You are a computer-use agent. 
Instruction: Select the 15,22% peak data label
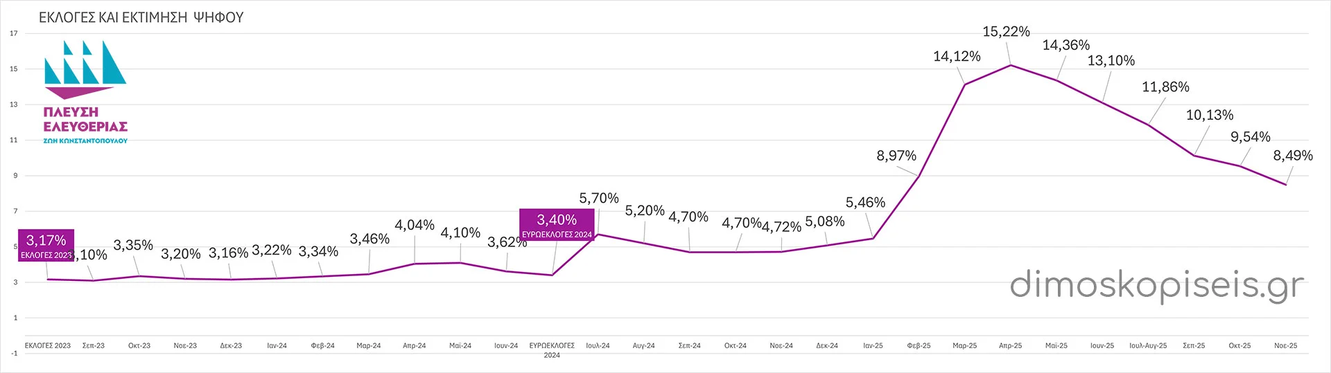(x=1006, y=32)
